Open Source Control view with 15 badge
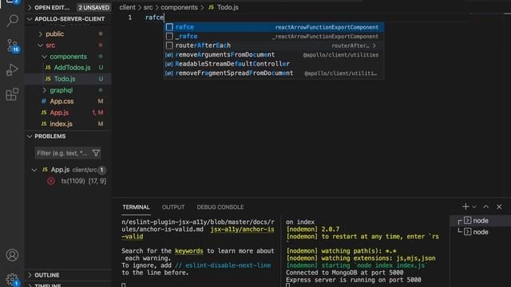The image size is (511, 287). pos(13,45)
